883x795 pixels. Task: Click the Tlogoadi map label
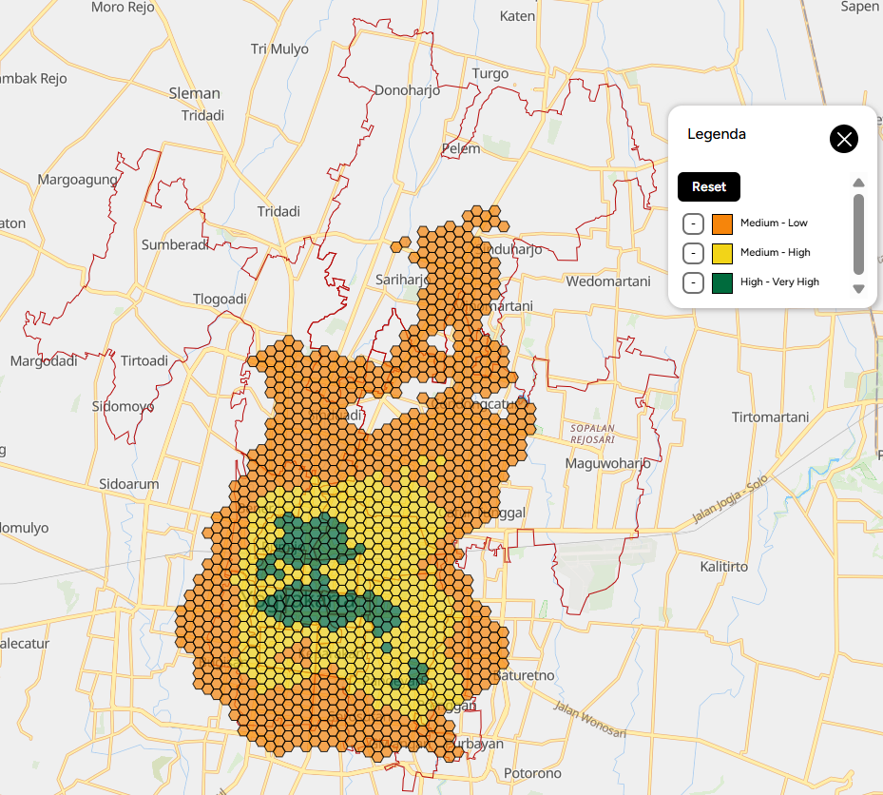pos(220,299)
